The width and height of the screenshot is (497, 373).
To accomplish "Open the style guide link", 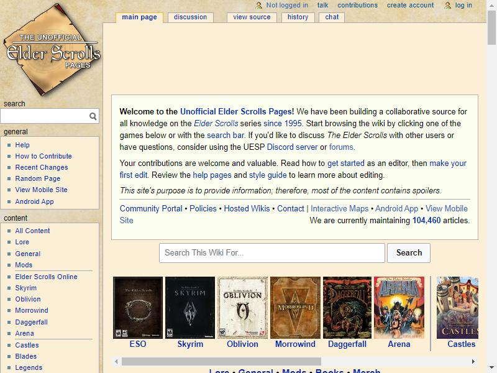I will tap(268, 175).
